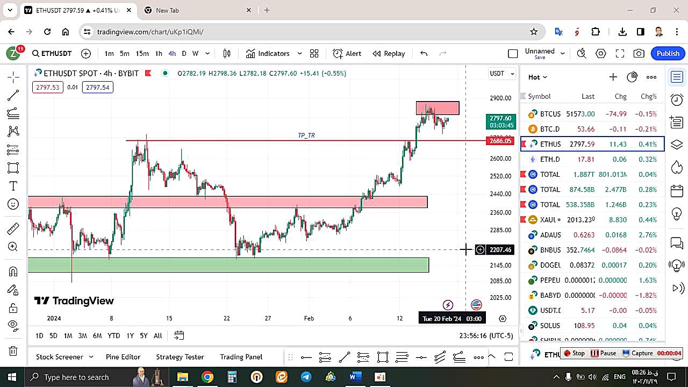This screenshot has height=387, width=688.
Task: Open watchlist three-dots menu
Action: tap(651, 77)
